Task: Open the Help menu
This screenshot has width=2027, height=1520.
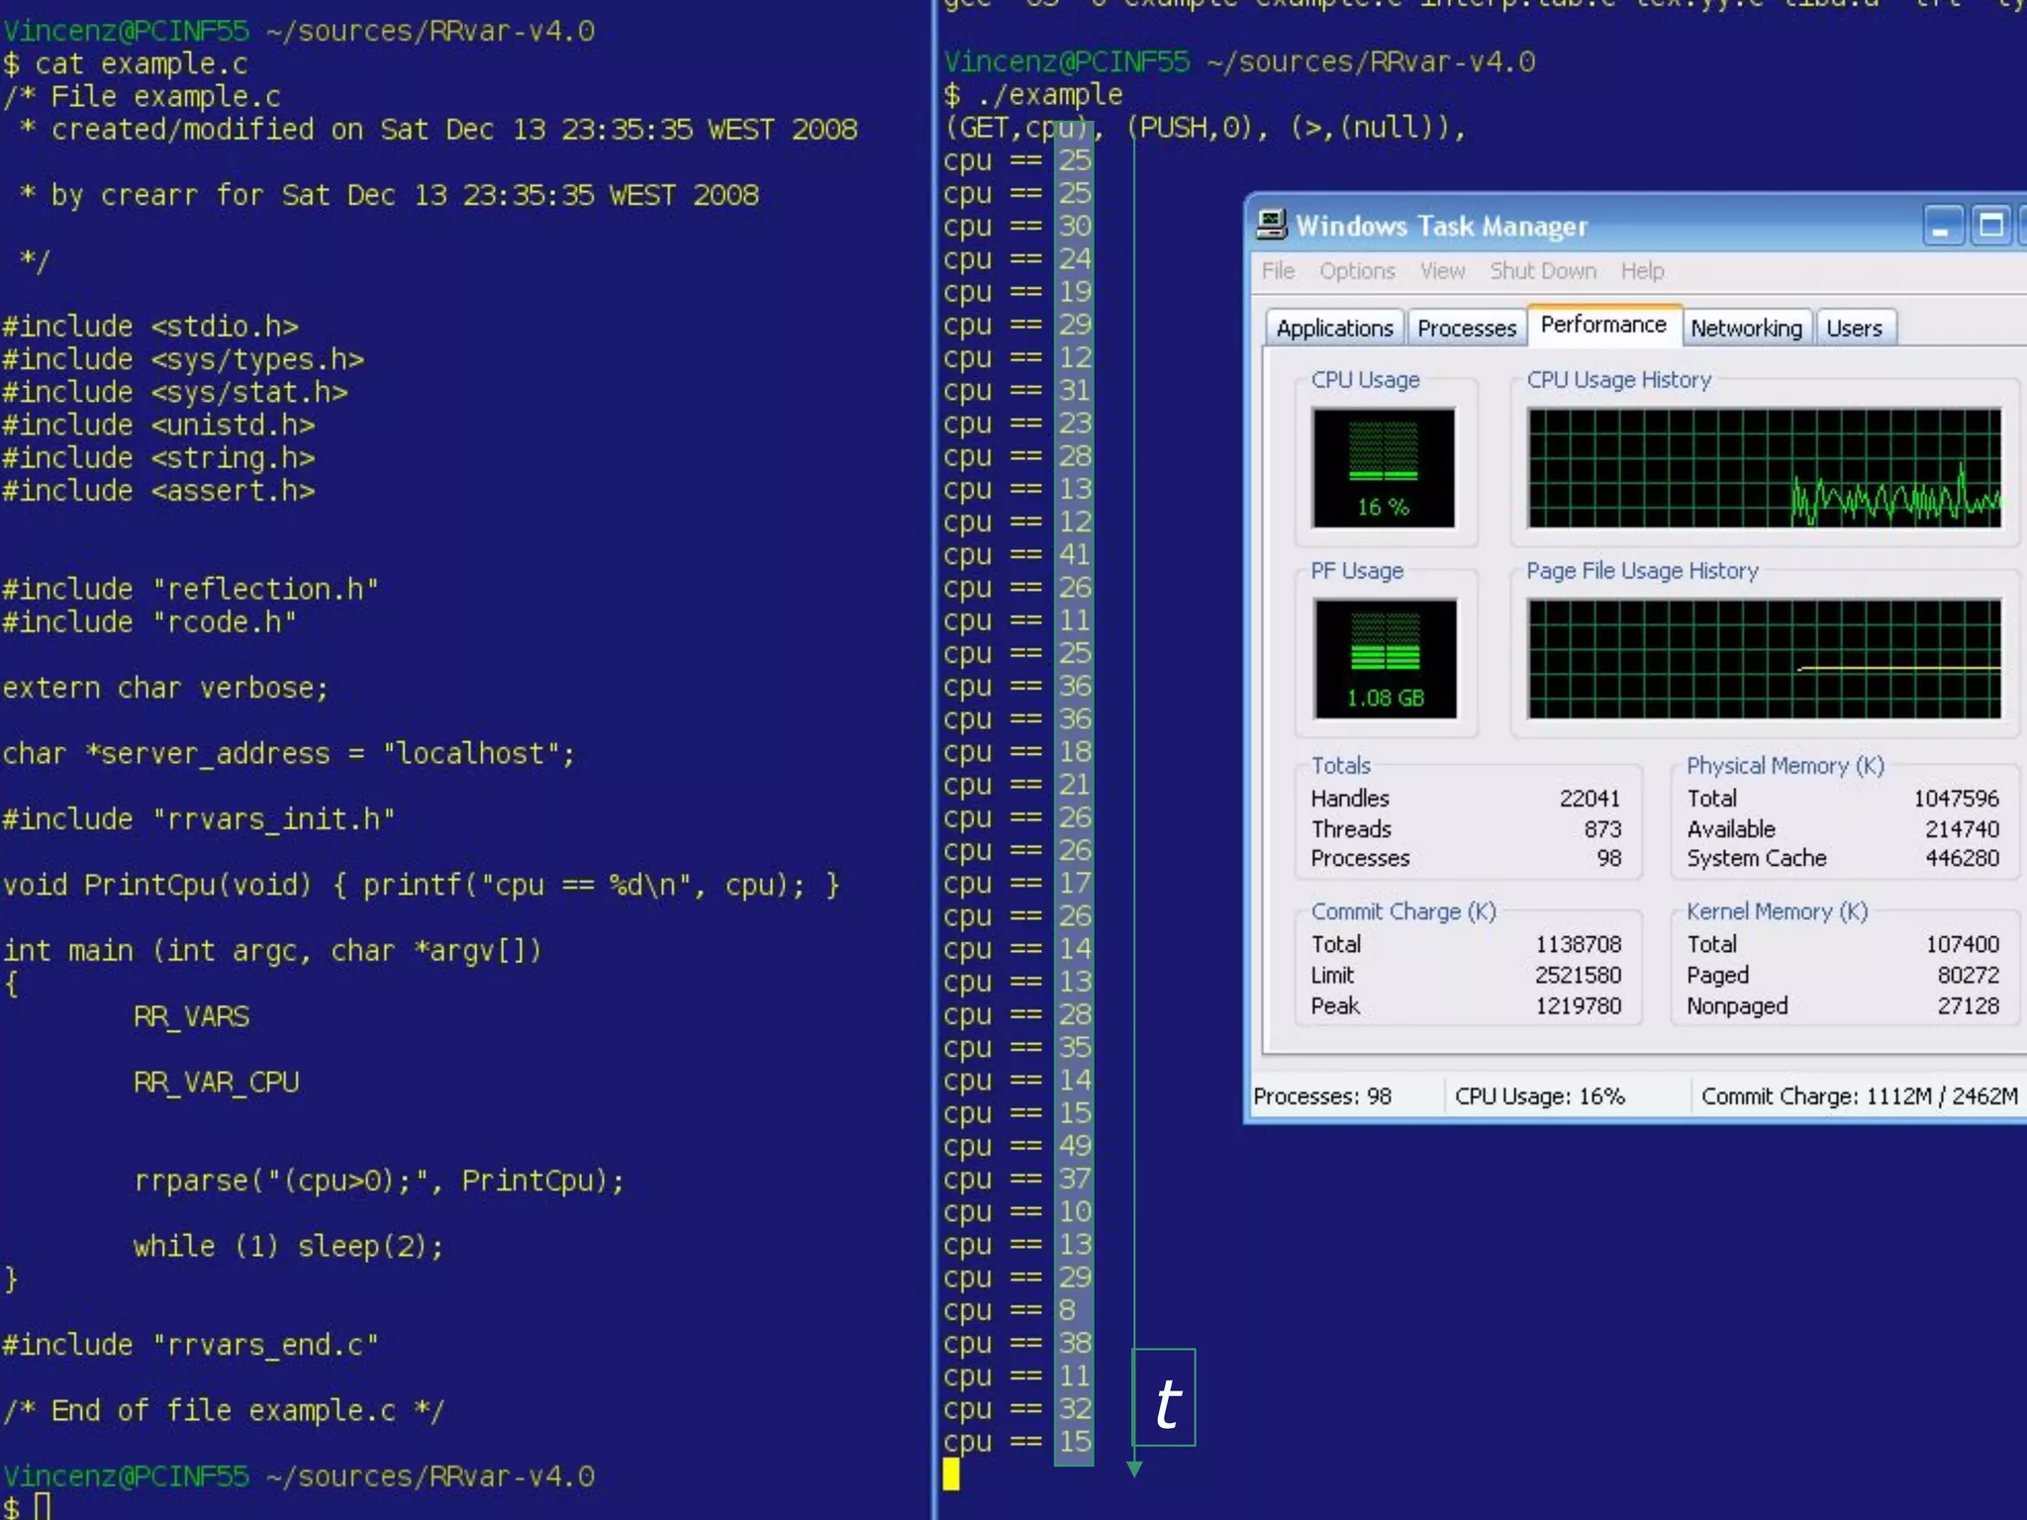Action: point(1642,271)
